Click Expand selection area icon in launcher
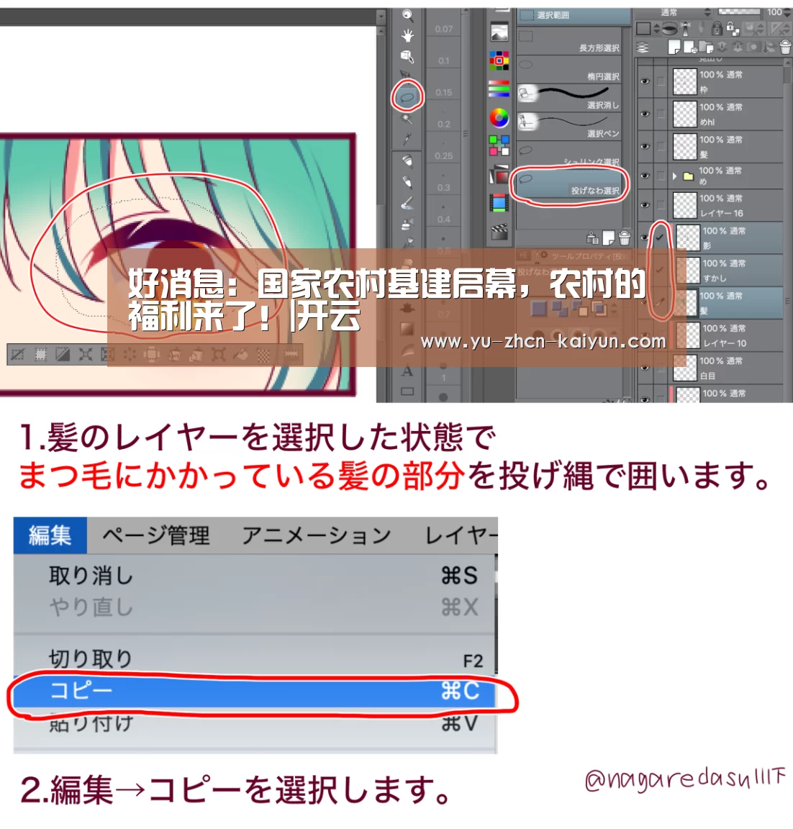793x829 pixels. (x=85, y=354)
